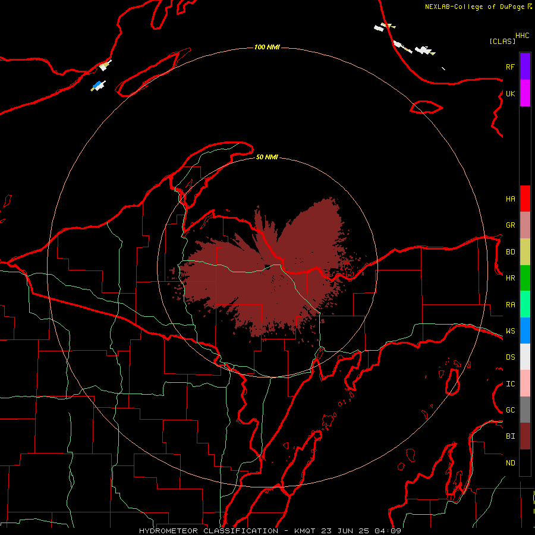The width and height of the screenshot is (535, 535).
Task: Click the NEXLAB-College of DuPage credit text
Action: click(474, 7)
